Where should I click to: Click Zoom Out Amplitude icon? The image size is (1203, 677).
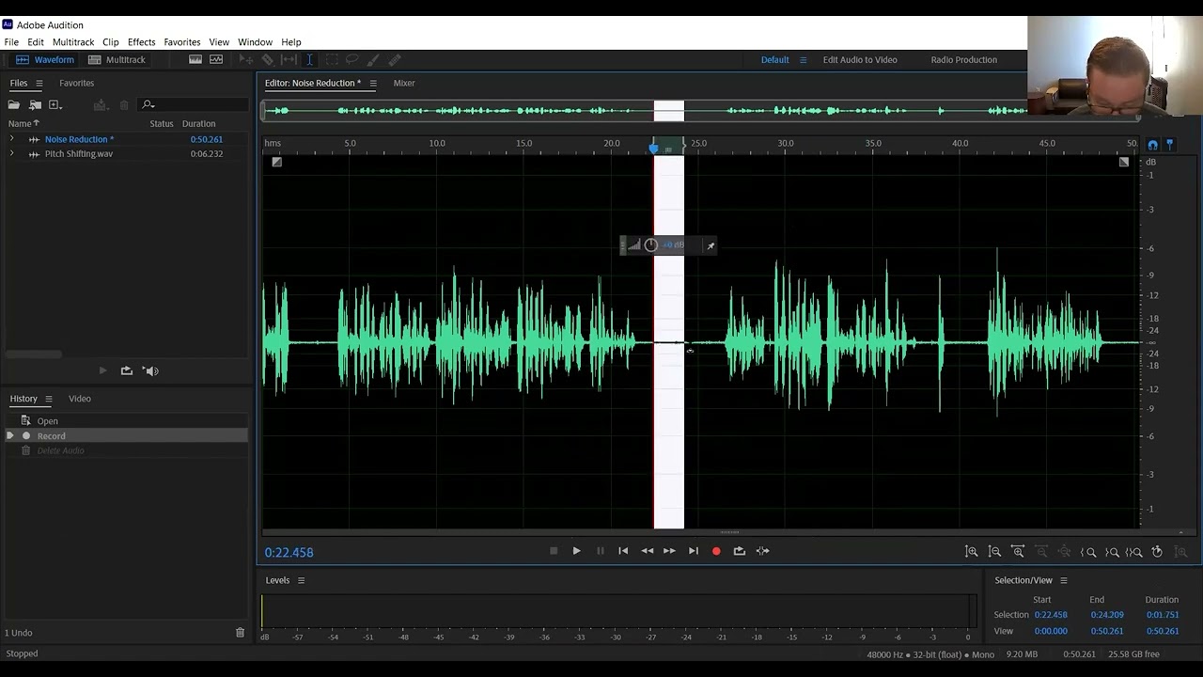994,552
